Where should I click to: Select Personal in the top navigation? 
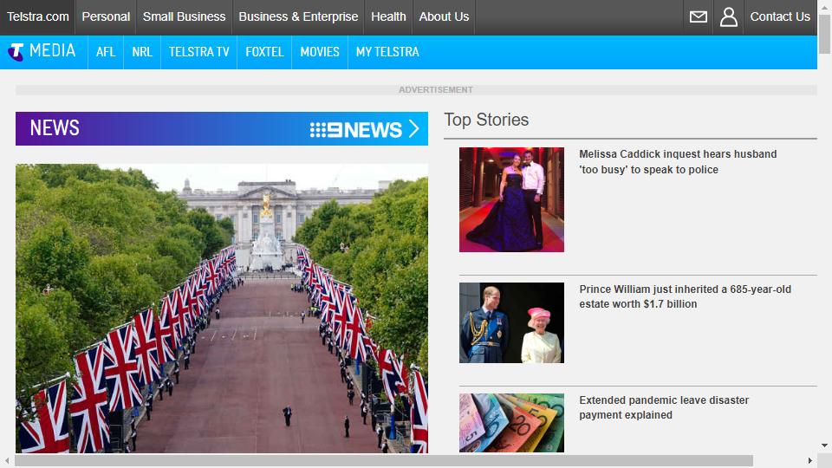tap(106, 17)
